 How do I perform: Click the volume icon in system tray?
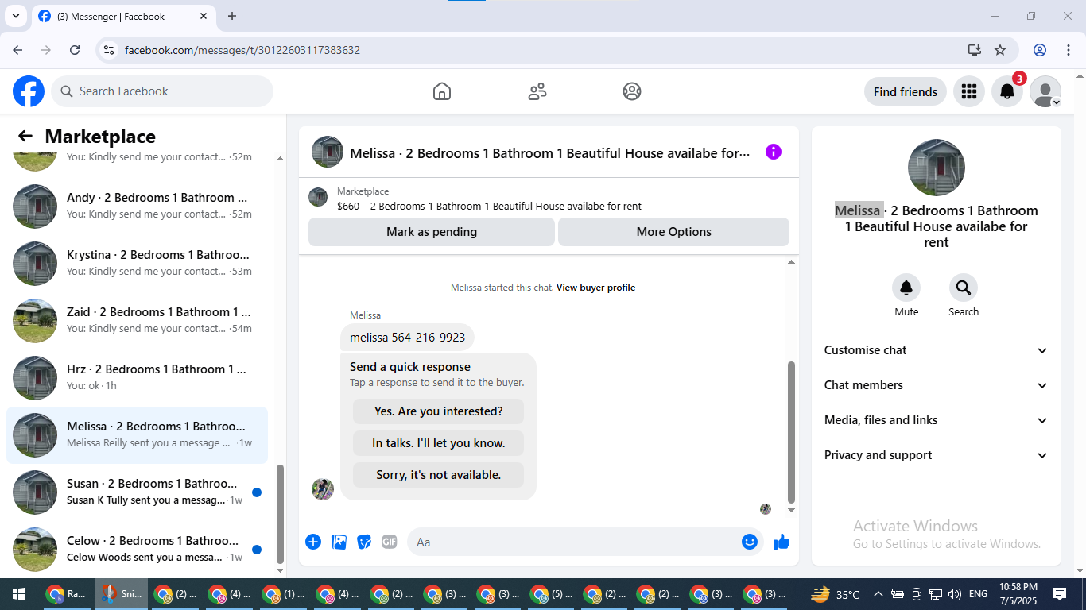coord(955,594)
